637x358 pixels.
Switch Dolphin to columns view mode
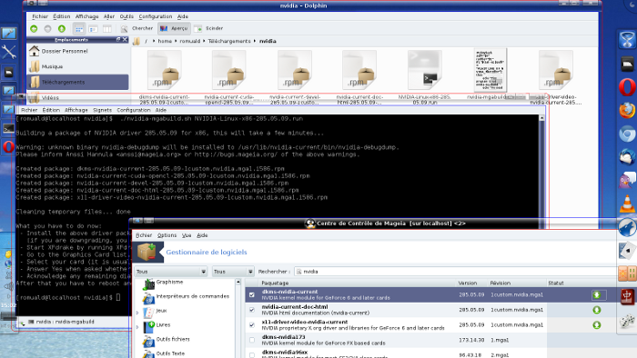click(107, 29)
